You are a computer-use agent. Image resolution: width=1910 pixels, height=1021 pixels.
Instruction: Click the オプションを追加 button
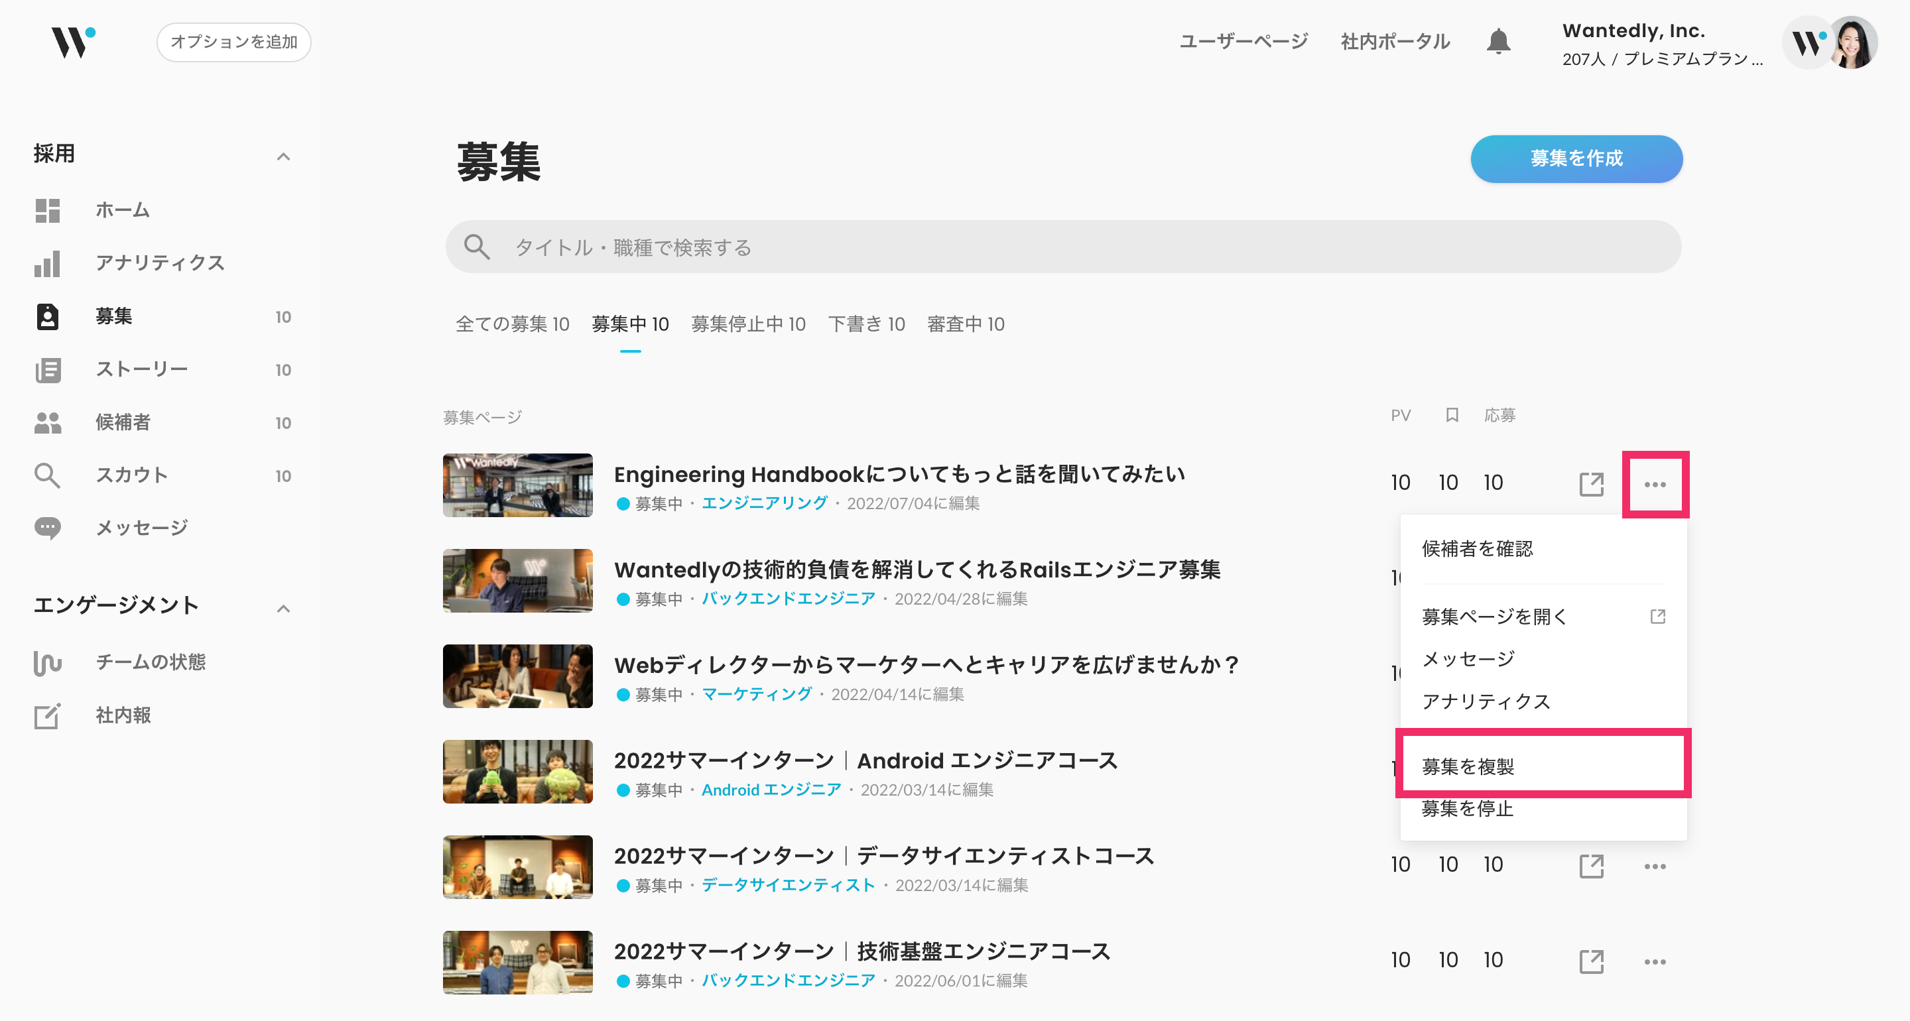coord(233,42)
